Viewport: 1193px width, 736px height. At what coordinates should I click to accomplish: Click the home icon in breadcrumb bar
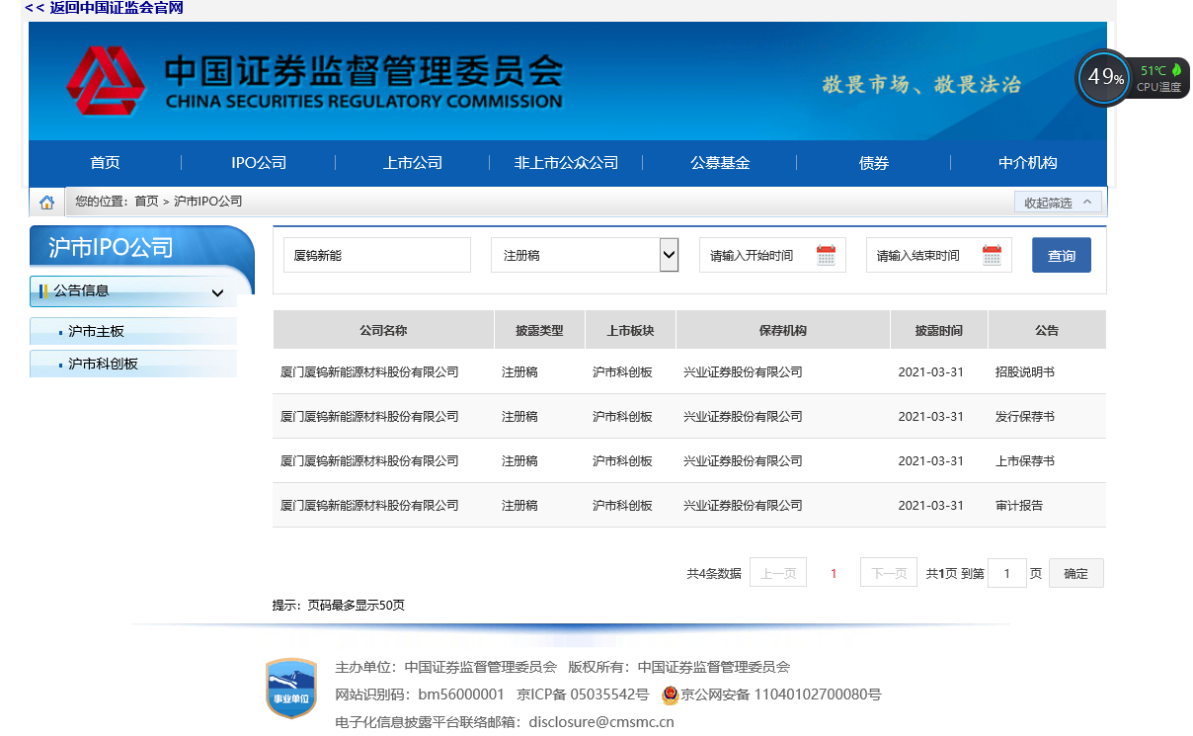point(46,203)
